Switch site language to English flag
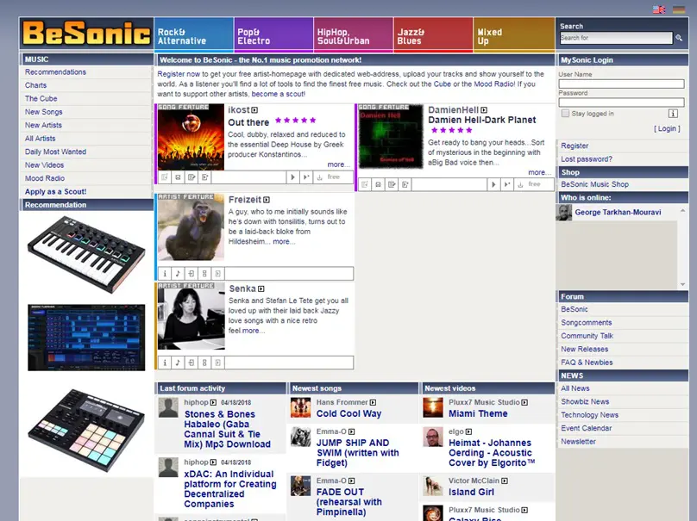Viewport: 697px width, 521px height. (x=659, y=9)
